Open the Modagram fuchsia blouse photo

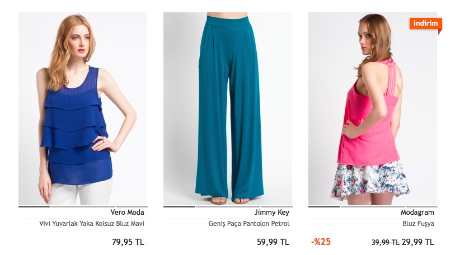373,109
